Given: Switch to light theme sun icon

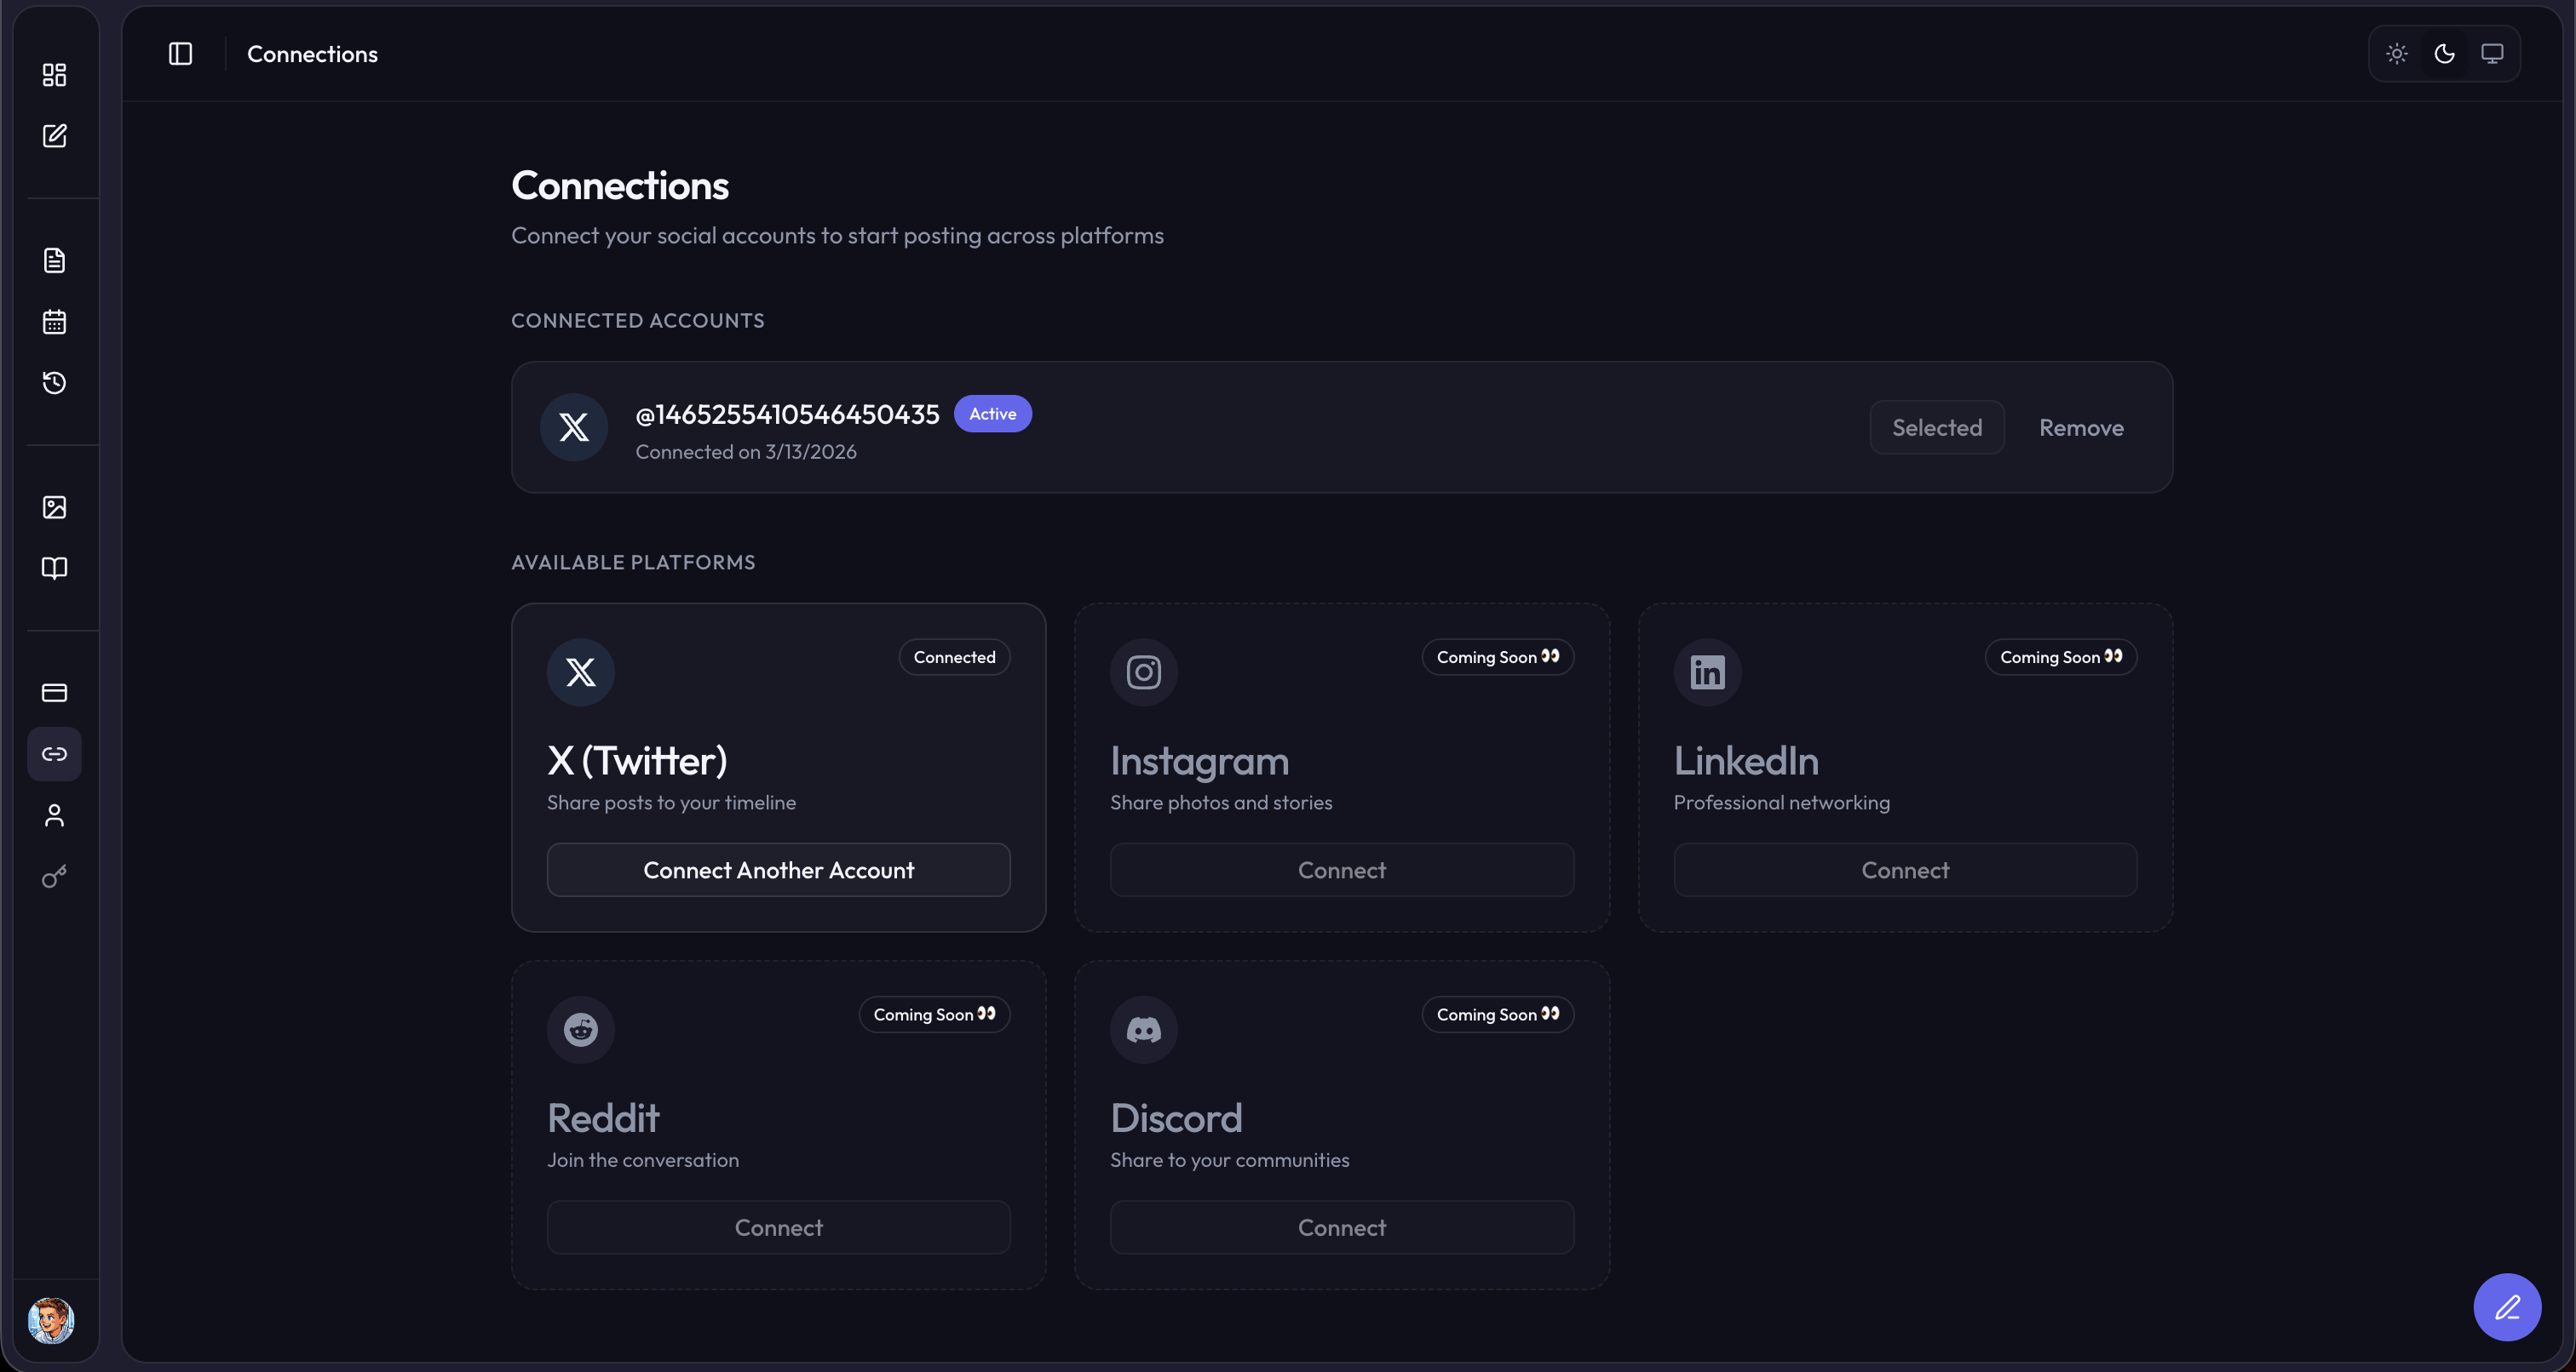Looking at the screenshot, I should click(x=2396, y=54).
